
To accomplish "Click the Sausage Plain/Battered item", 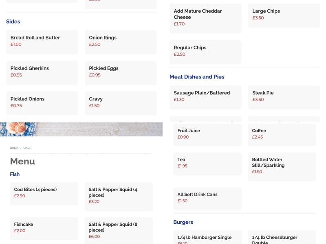I will point(206,98).
